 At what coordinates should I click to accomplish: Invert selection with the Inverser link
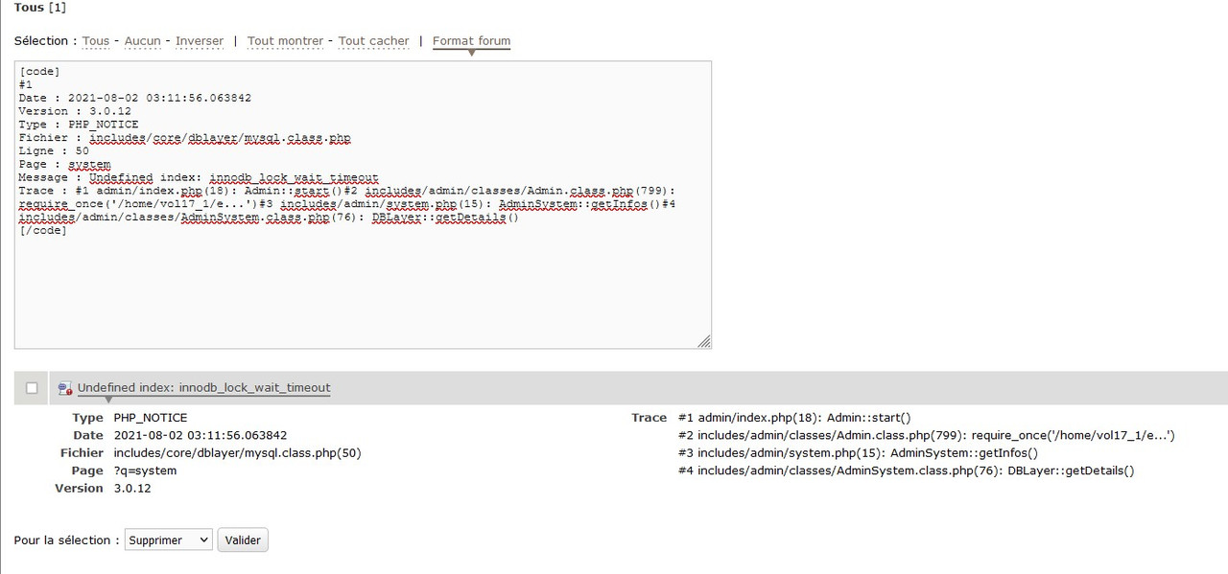[x=200, y=41]
